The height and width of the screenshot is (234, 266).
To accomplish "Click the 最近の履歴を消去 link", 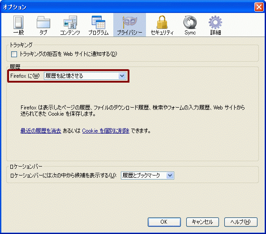I will 41,131.
